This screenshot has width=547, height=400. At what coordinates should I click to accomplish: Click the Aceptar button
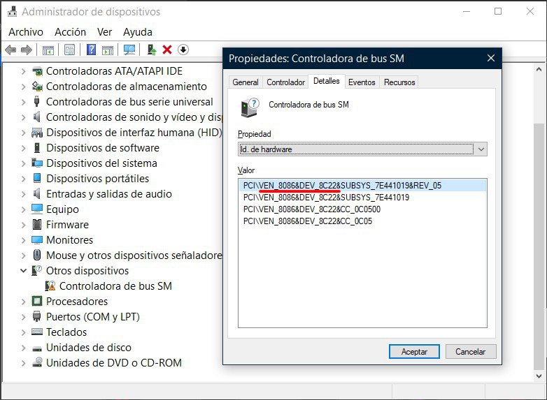(x=414, y=352)
